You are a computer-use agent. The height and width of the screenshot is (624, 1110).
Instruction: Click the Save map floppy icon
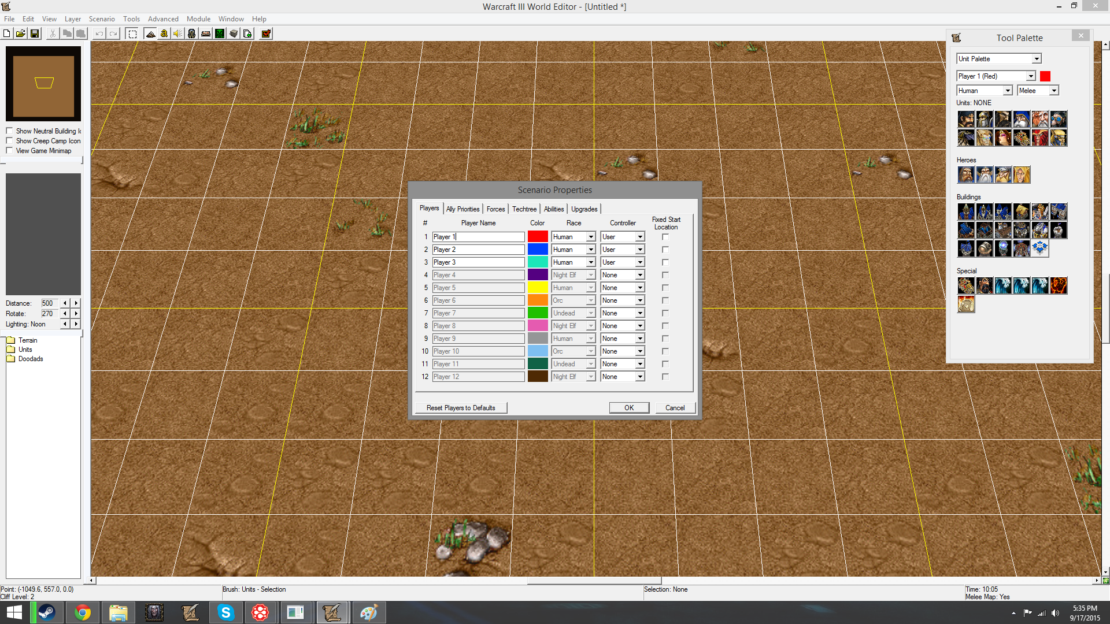tap(35, 34)
